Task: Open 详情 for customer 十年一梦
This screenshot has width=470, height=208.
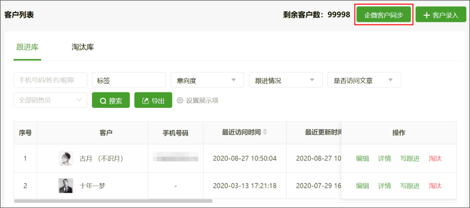Action: [384, 186]
